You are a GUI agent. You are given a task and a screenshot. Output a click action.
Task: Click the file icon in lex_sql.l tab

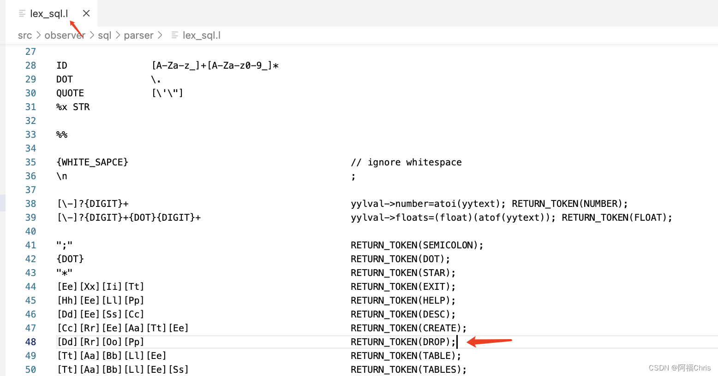(x=22, y=13)
